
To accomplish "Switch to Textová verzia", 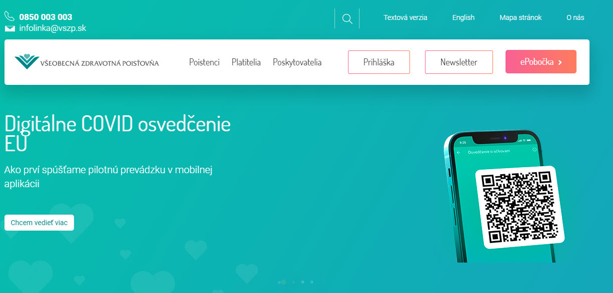I will coord(405,17).
